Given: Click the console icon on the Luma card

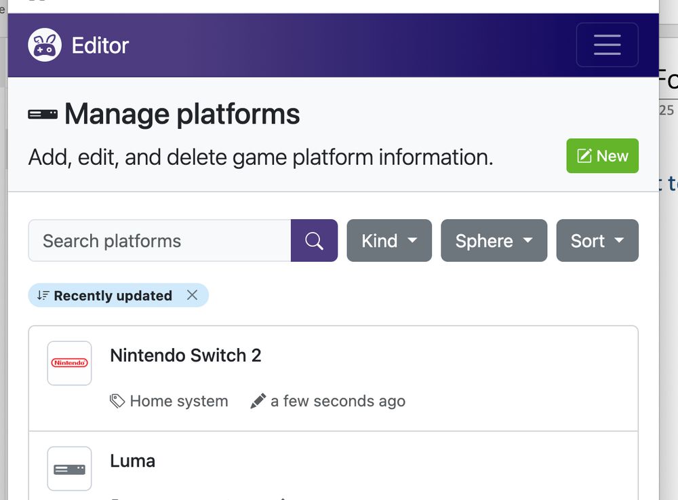Looking at the screenshot, I should pyautogui.click(x=69, y=468).
